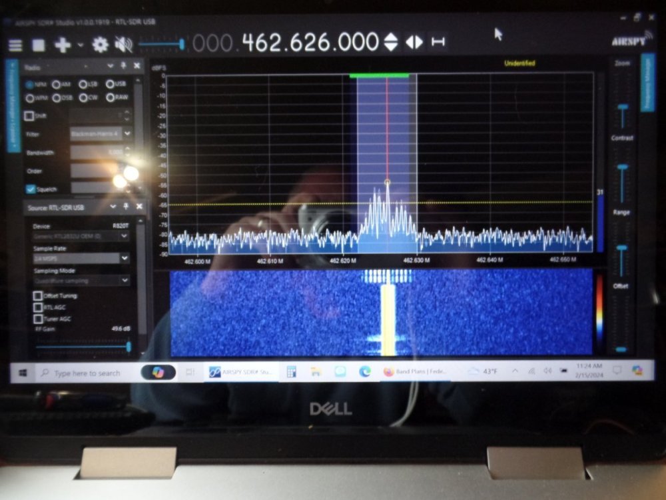Click the frequency step width icon

tap(438, 42)
